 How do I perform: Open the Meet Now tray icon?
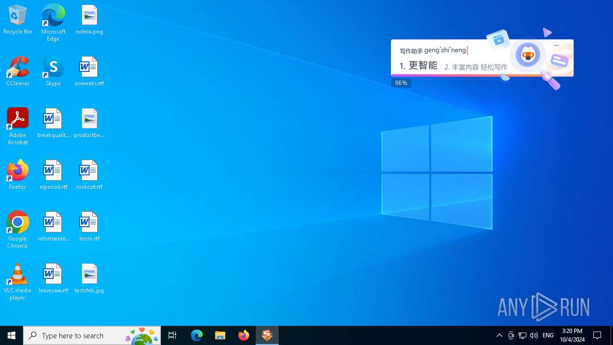click(x=511, y=335)
